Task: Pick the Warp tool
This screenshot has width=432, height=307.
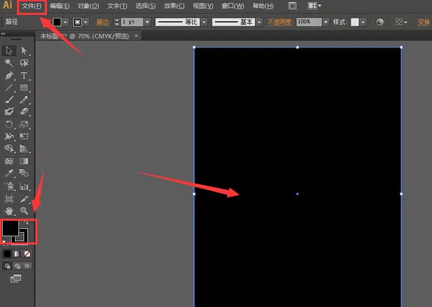Action: point(9,136)
